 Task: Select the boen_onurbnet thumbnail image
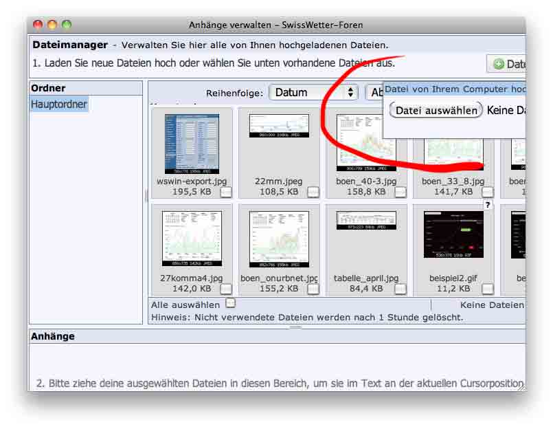(278, 239)
